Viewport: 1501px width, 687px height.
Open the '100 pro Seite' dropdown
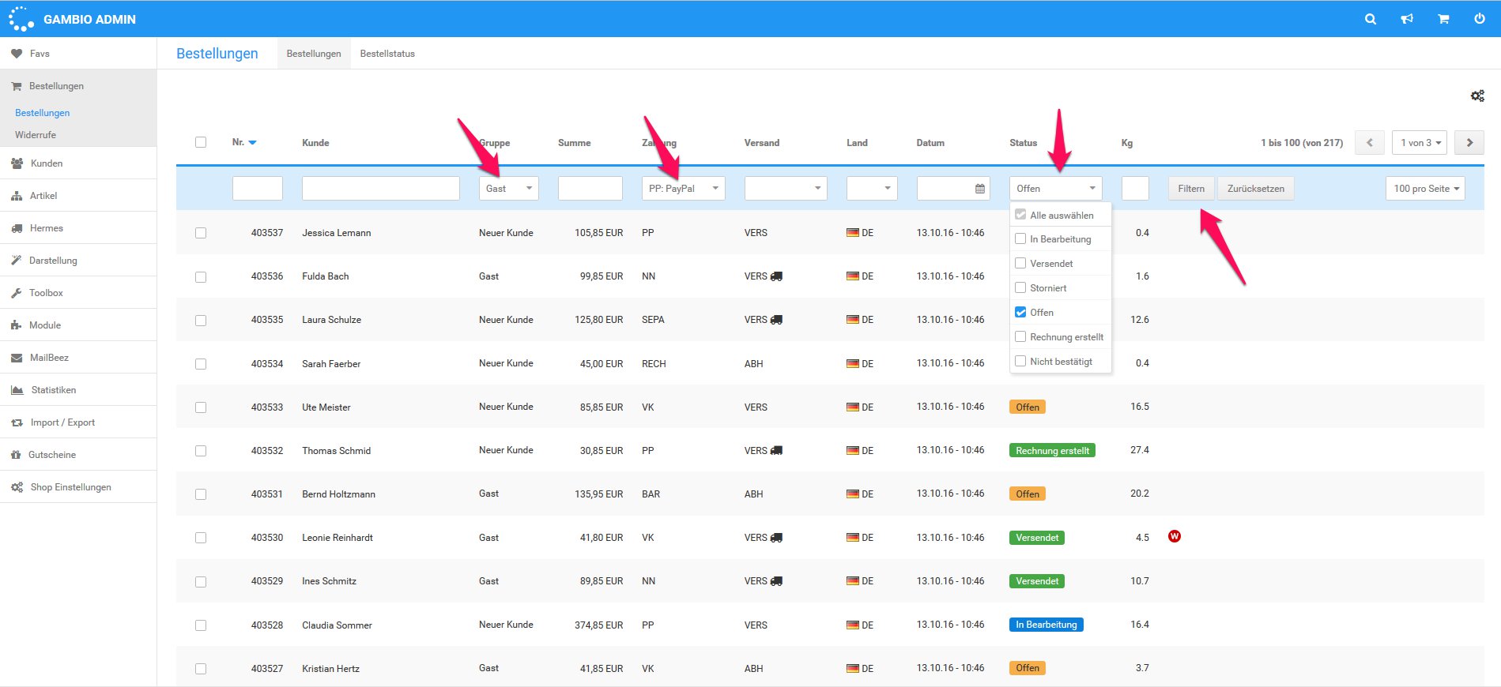(x=1425, y=189)
